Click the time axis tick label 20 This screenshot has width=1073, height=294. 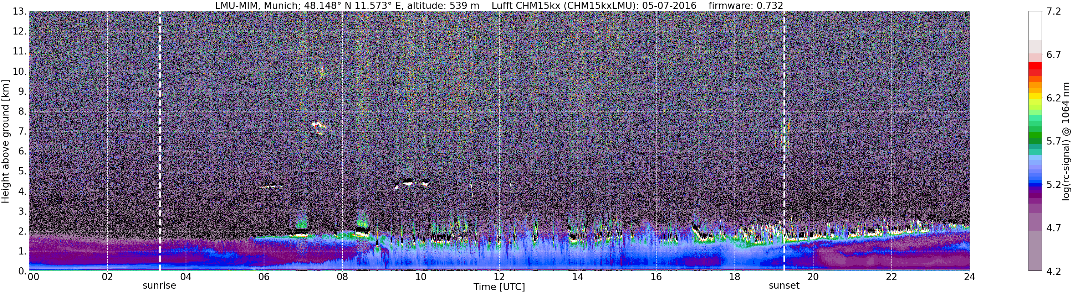(813, 277)
